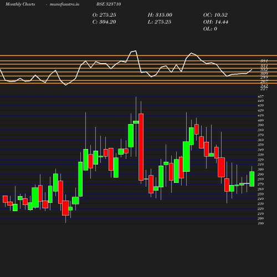Click the "OH: 14.44" reading
This screenshot has width=277, height=277.
(216, 22)
